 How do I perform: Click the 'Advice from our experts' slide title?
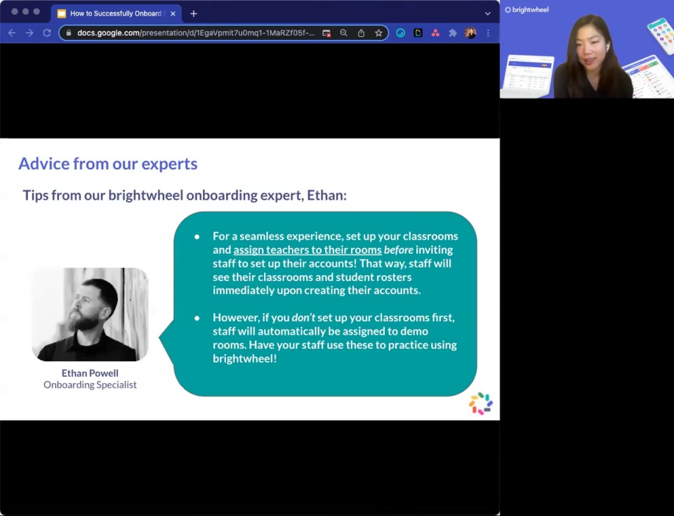(x=108, y=164)
